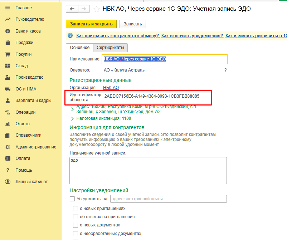Screen dimensions: 287x240
Task: Select the Основное tab
Action: 79,48
